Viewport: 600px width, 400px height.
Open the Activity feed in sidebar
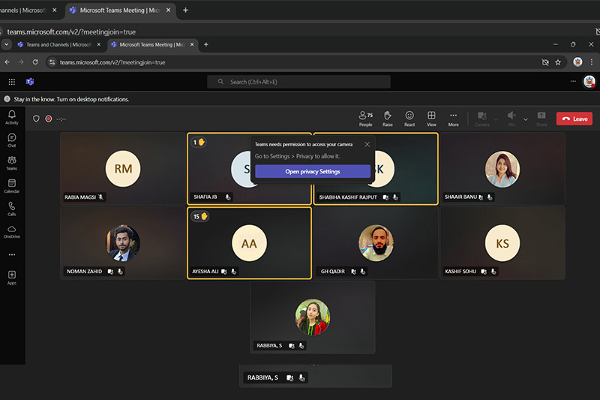tap(12, 116)
